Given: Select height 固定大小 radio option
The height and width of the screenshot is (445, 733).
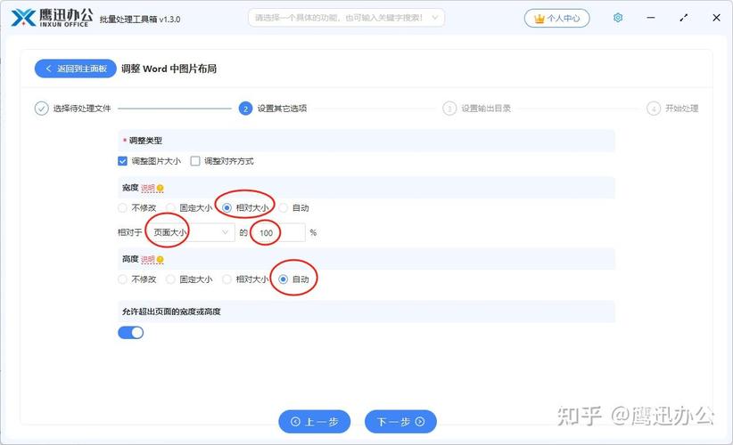Looking at the screenshot, I should pyautogui.click(x=170, y=279).
